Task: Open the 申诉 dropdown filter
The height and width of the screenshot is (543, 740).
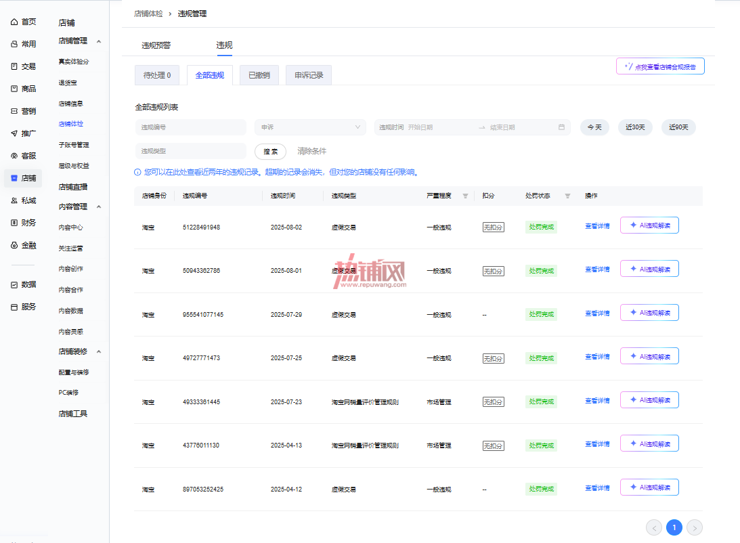Action: 310,127
